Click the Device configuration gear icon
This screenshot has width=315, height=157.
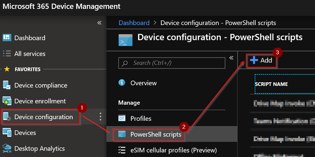click(x=7, y=117)
